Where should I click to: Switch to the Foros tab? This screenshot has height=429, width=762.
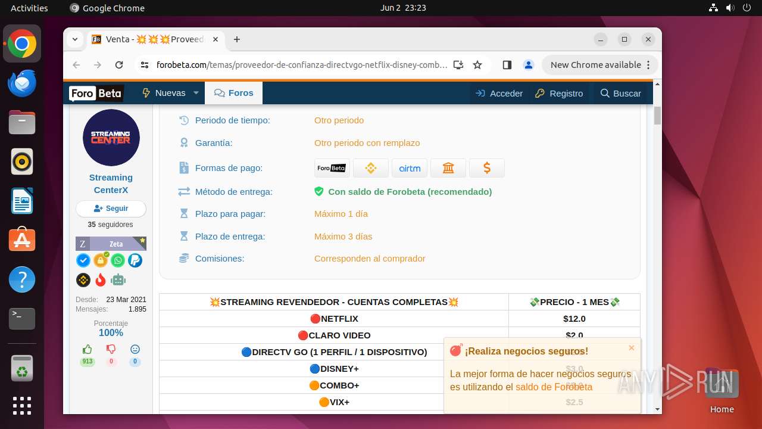[x=234, y=93]
